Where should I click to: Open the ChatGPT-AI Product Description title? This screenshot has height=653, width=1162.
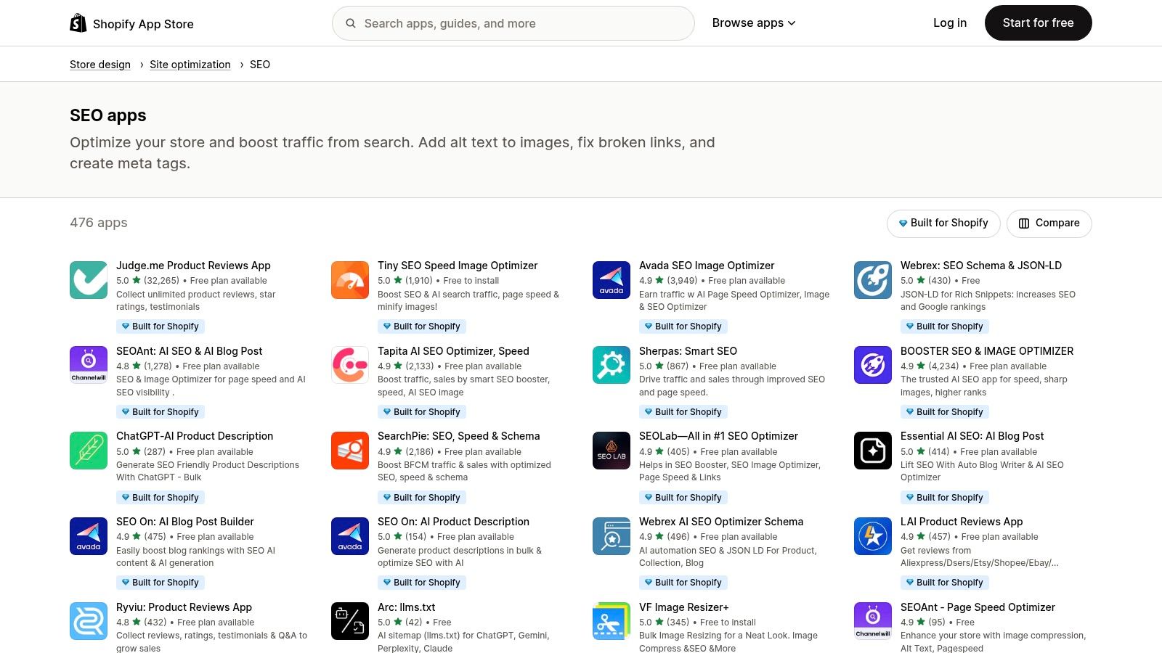tap(195, 436)
